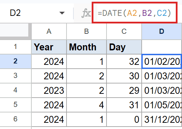Select cell A6 containing 2024
182x129 pixels.
click(49, 119)
